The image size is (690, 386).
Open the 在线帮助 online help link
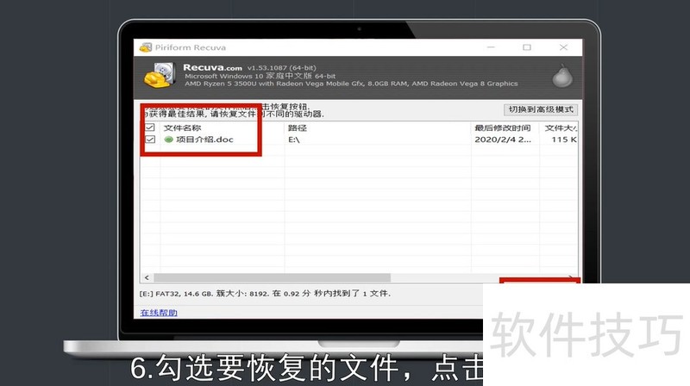[x=159, y=313]
